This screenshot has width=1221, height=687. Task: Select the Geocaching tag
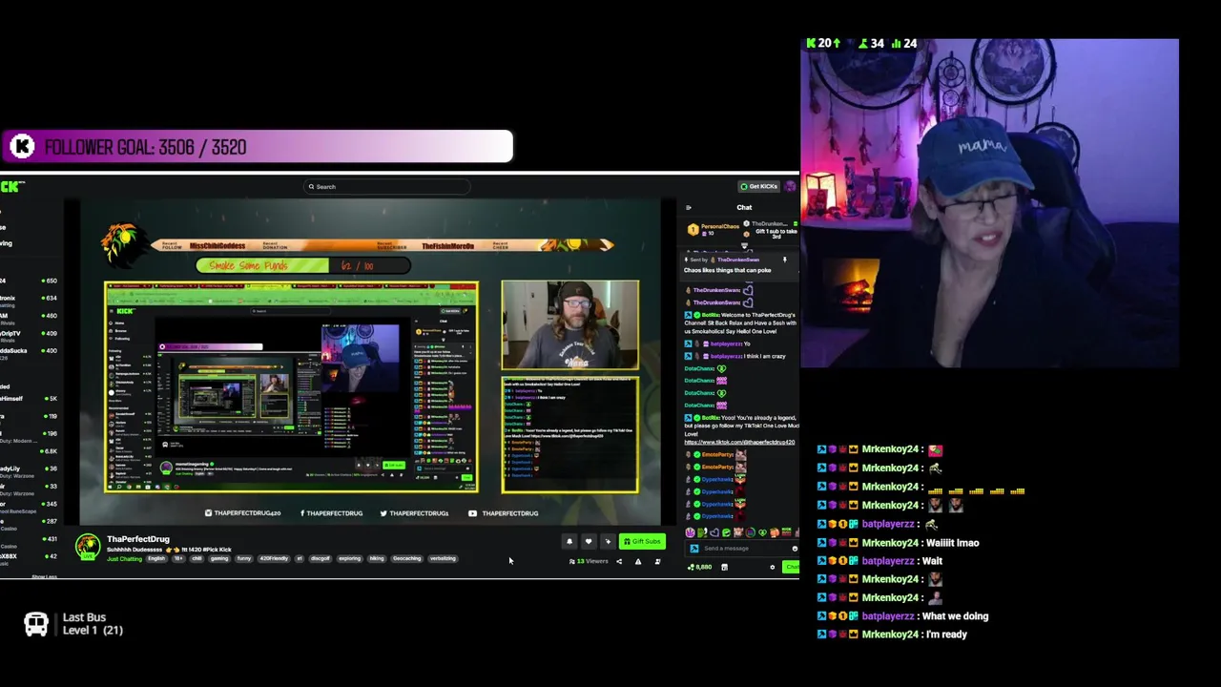[x=406, y=559]
